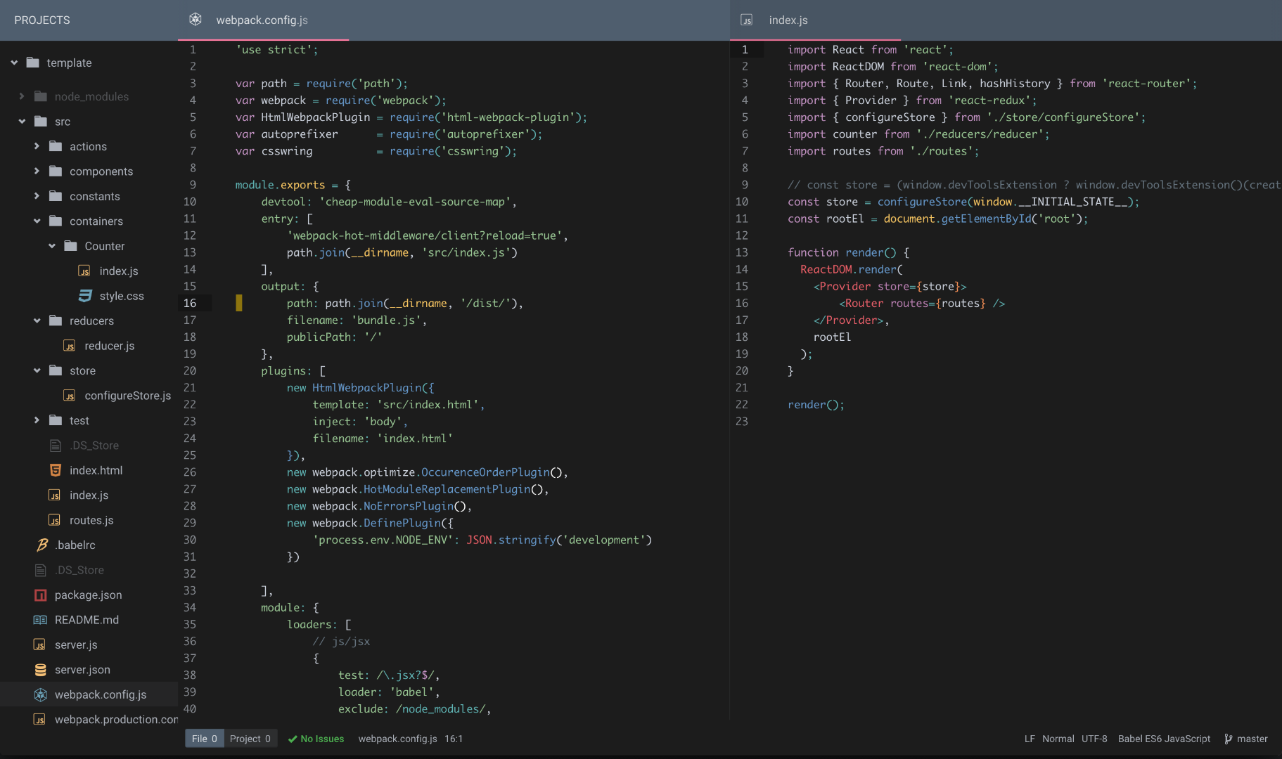1282x759 pixels.
Task: Click the JS icon next to configureStore.js
Action: click(x=70, y=396)
